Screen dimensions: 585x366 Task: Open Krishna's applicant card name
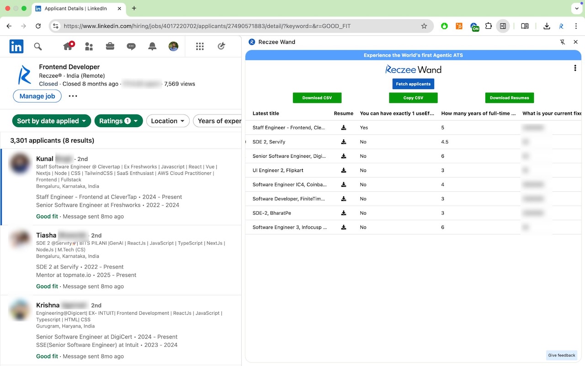point(48,305)
